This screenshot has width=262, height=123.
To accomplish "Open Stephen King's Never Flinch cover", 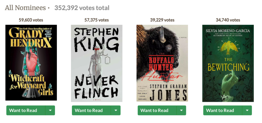I will click(96, 63).
